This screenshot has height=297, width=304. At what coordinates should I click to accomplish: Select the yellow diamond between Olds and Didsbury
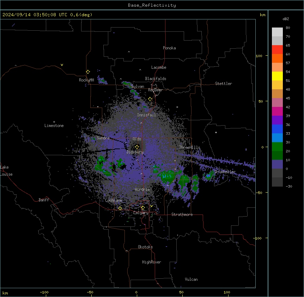[137, 147]
